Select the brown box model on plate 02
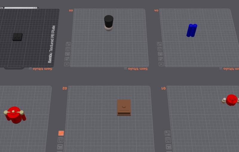This screenshot has width=239, height=152. (124, 108)
